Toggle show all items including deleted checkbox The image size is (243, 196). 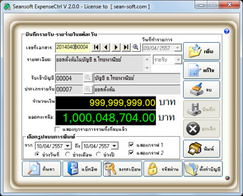[57, 129]
